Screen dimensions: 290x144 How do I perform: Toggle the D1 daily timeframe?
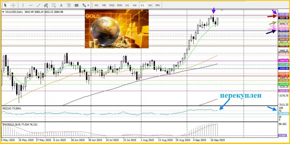click(x=142, y=5)
